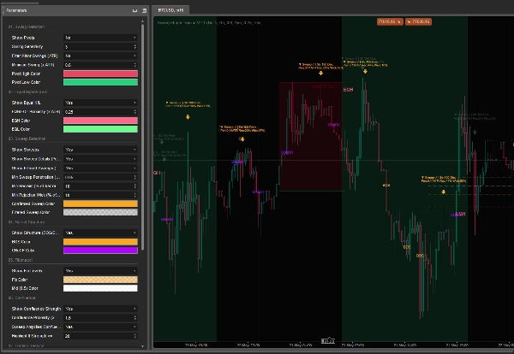Click the Minimum Swing value field 0.6
This screenshot has width=514, height=354.
point(100,65)
